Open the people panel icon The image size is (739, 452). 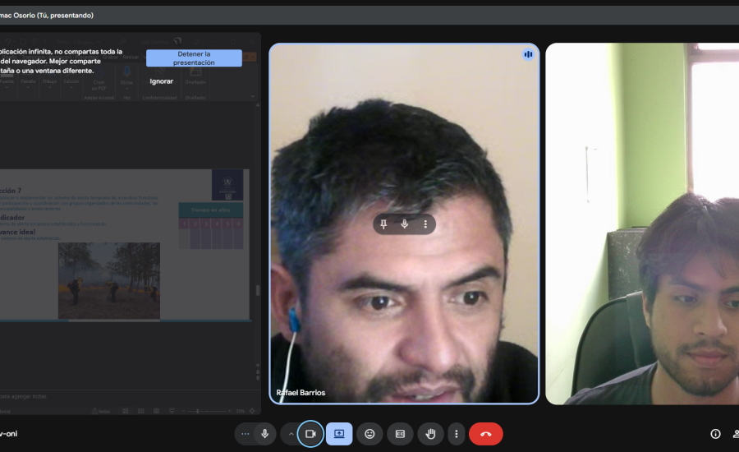pos(735,434)
